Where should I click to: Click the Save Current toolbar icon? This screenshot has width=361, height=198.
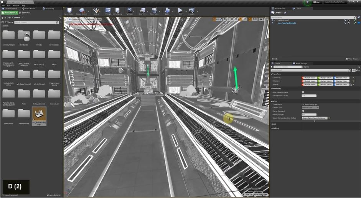coord(69,11)
